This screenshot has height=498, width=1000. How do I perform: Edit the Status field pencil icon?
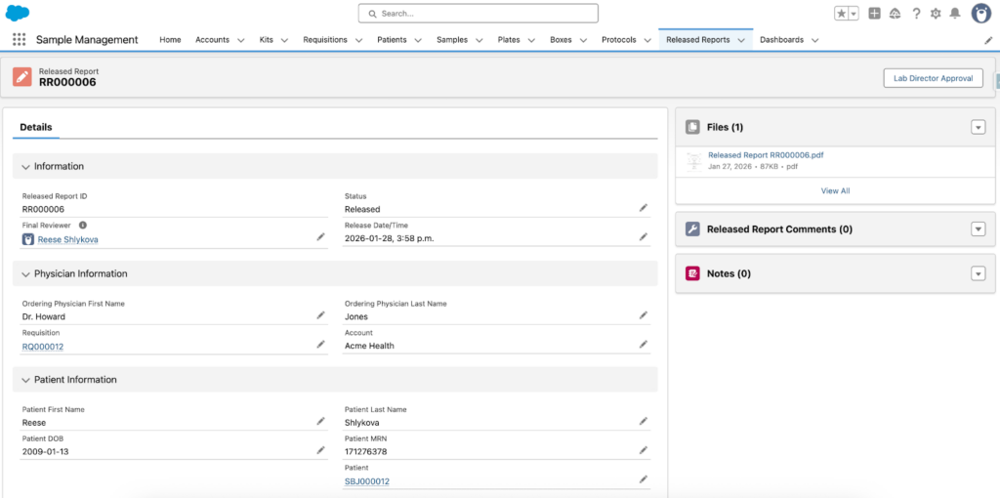click(643, 208)
